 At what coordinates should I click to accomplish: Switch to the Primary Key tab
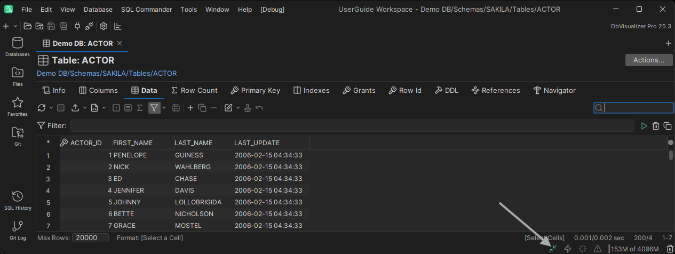click(x=255, y=90)
